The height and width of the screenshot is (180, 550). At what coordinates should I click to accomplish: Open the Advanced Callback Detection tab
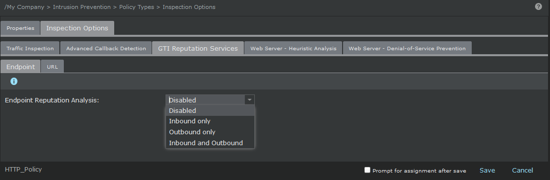point(106,48)
